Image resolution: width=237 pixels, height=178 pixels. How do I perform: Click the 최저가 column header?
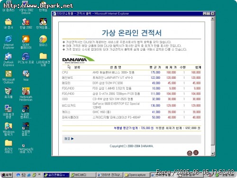coord(171,67)
